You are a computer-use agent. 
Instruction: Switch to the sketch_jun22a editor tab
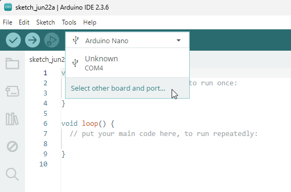[47, 59]
